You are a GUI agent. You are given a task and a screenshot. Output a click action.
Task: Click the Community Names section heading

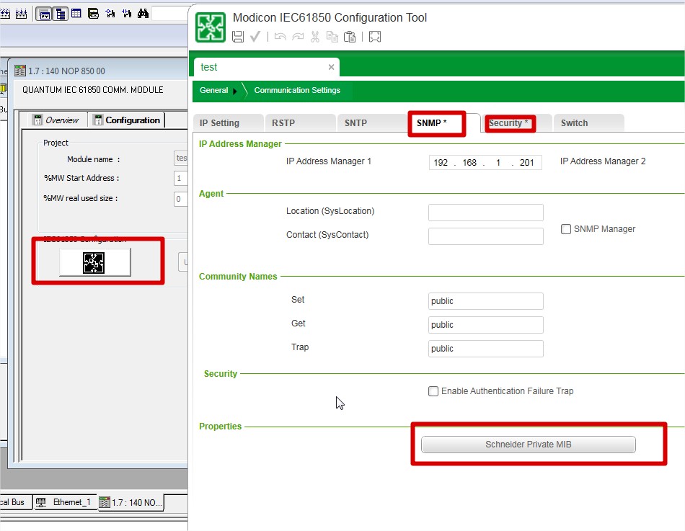pos(238,277)
